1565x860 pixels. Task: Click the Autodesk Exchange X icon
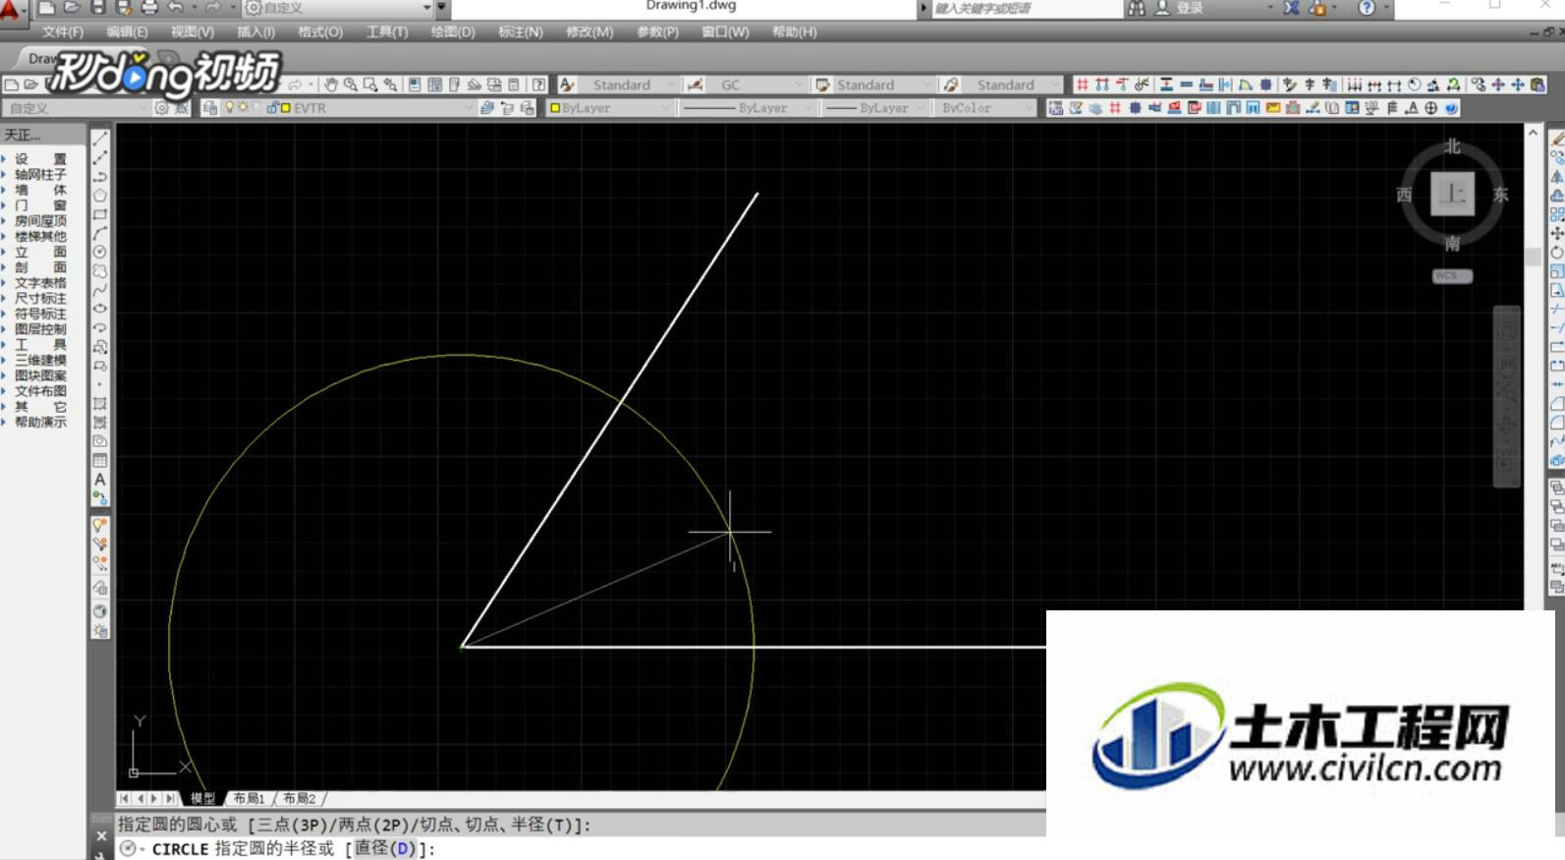[1291, 8]
